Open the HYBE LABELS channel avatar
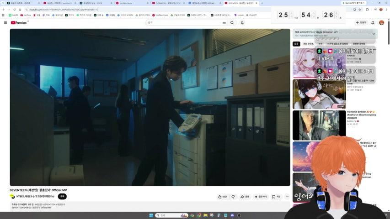 pyautogui.click(x=12, y=196)
